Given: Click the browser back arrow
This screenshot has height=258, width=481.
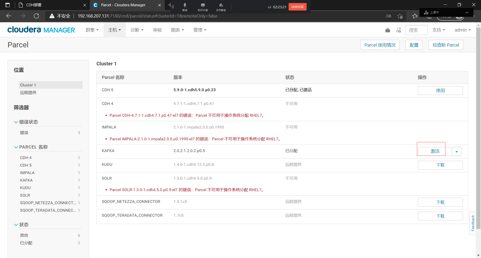Looking at the screenshot, I should point(9,16).
